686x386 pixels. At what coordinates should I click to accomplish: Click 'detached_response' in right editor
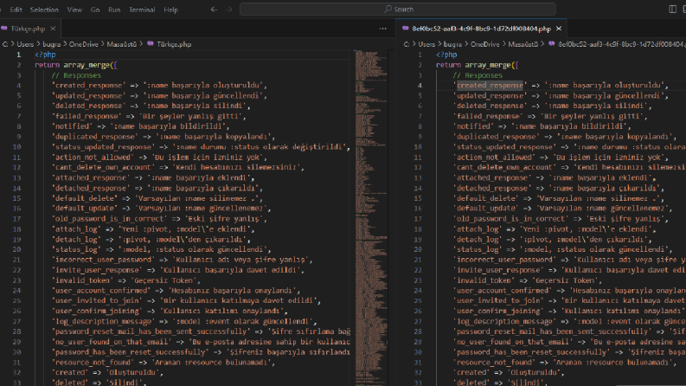click(491, 188)
